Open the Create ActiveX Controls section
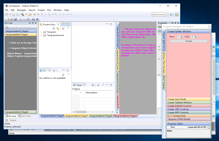This screenshot has width=219, height=141. [189, 106]
